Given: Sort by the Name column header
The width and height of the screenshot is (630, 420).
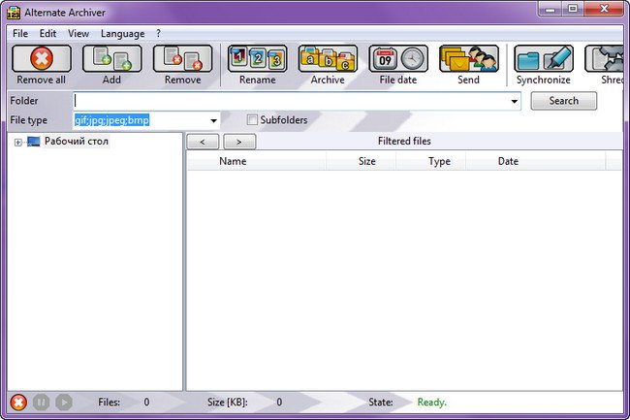Looking at the screenshot, I should (x=257, y=161).
